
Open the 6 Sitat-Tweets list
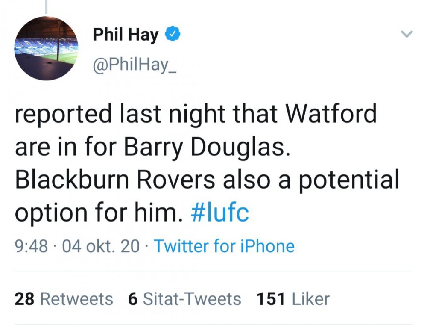pos(184,299)
